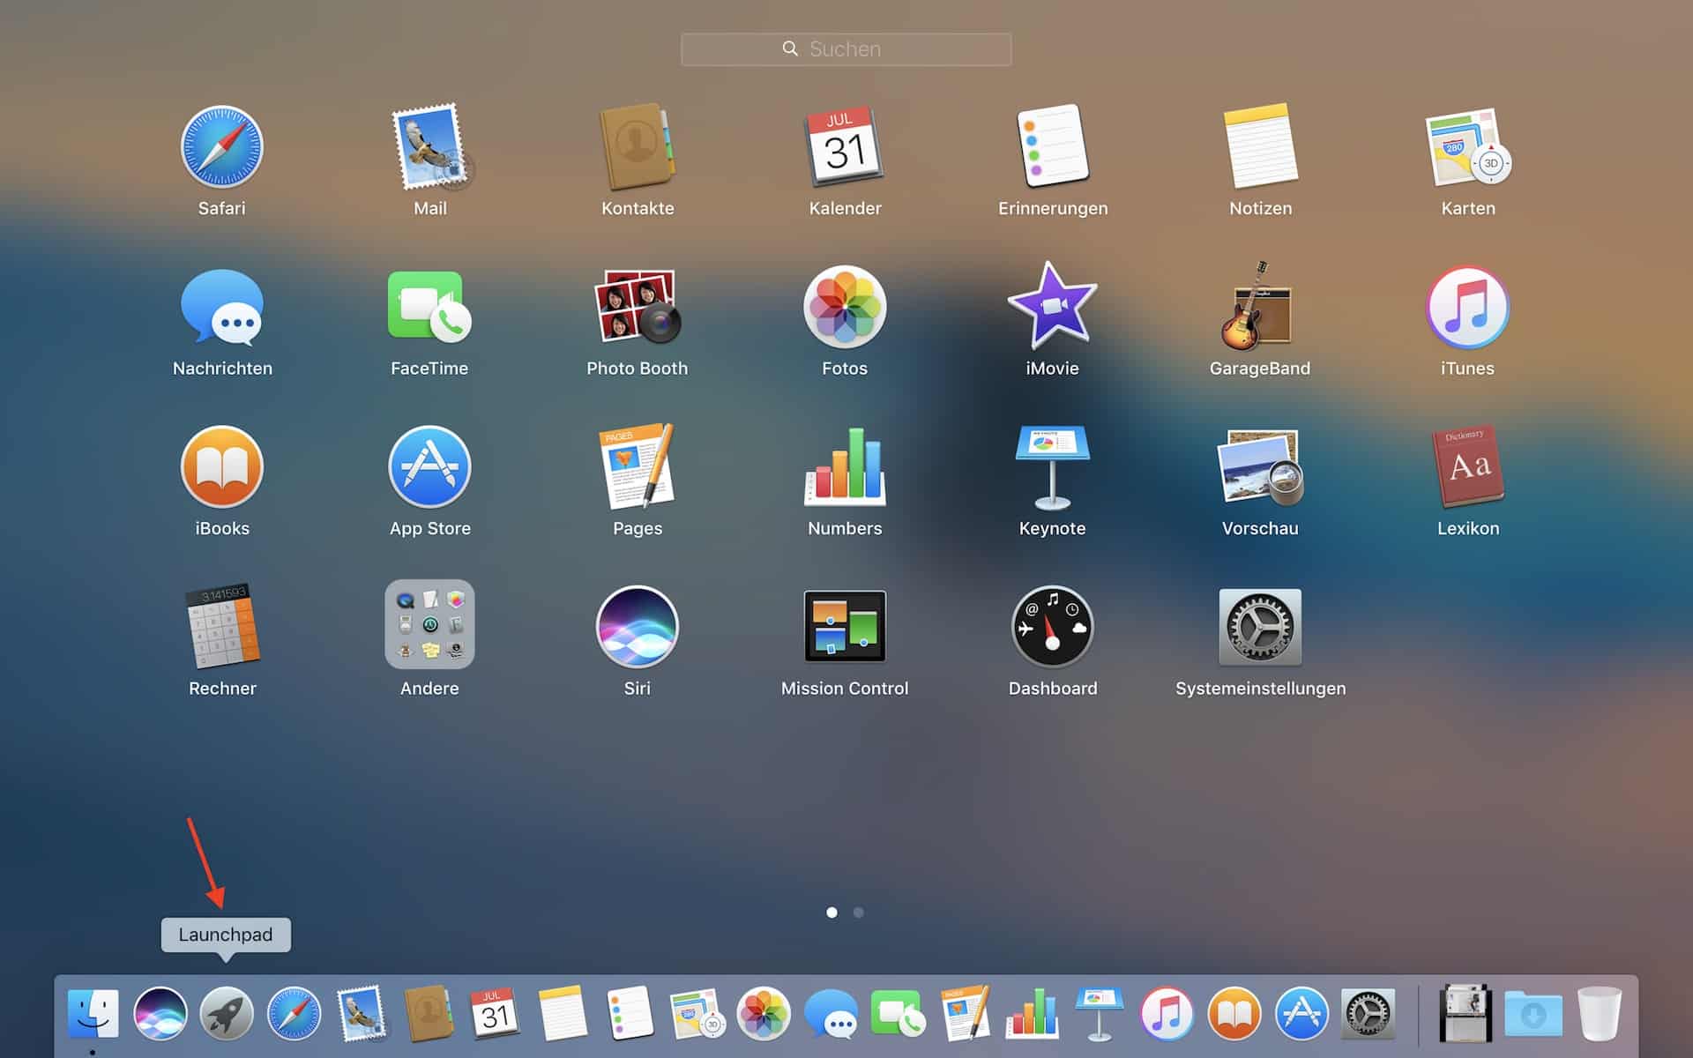Launch the Lexikon dictionary app
This screenshot has height=1058, width=1693.
coord(1468,467)
